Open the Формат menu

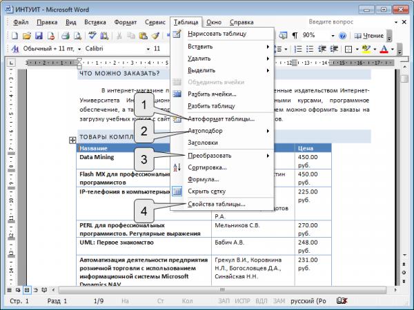coord(125,22)
